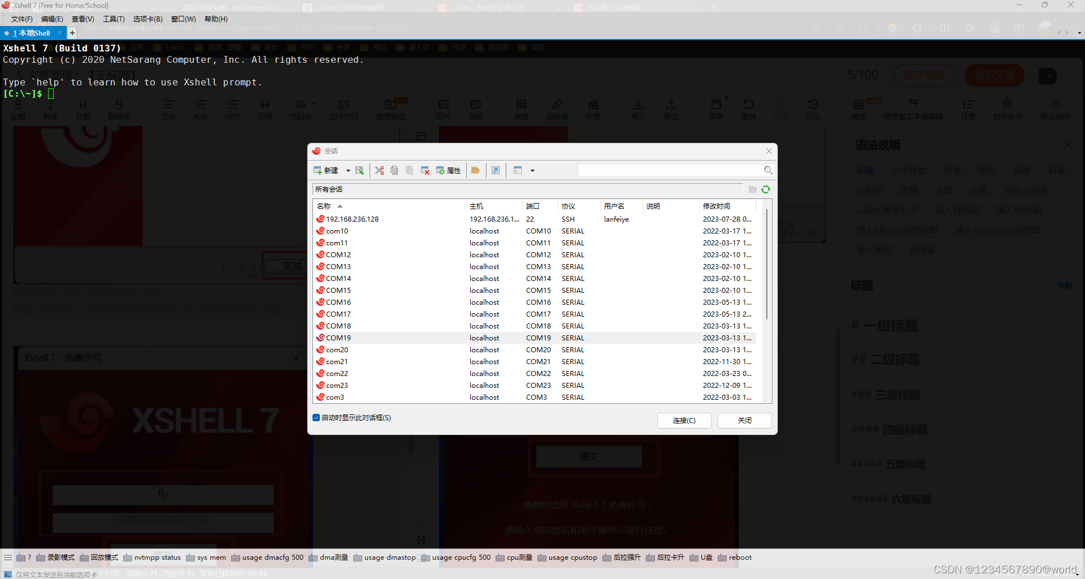Select the com3 session
This screenshot has height=579, width=1085.
[535, 397]
